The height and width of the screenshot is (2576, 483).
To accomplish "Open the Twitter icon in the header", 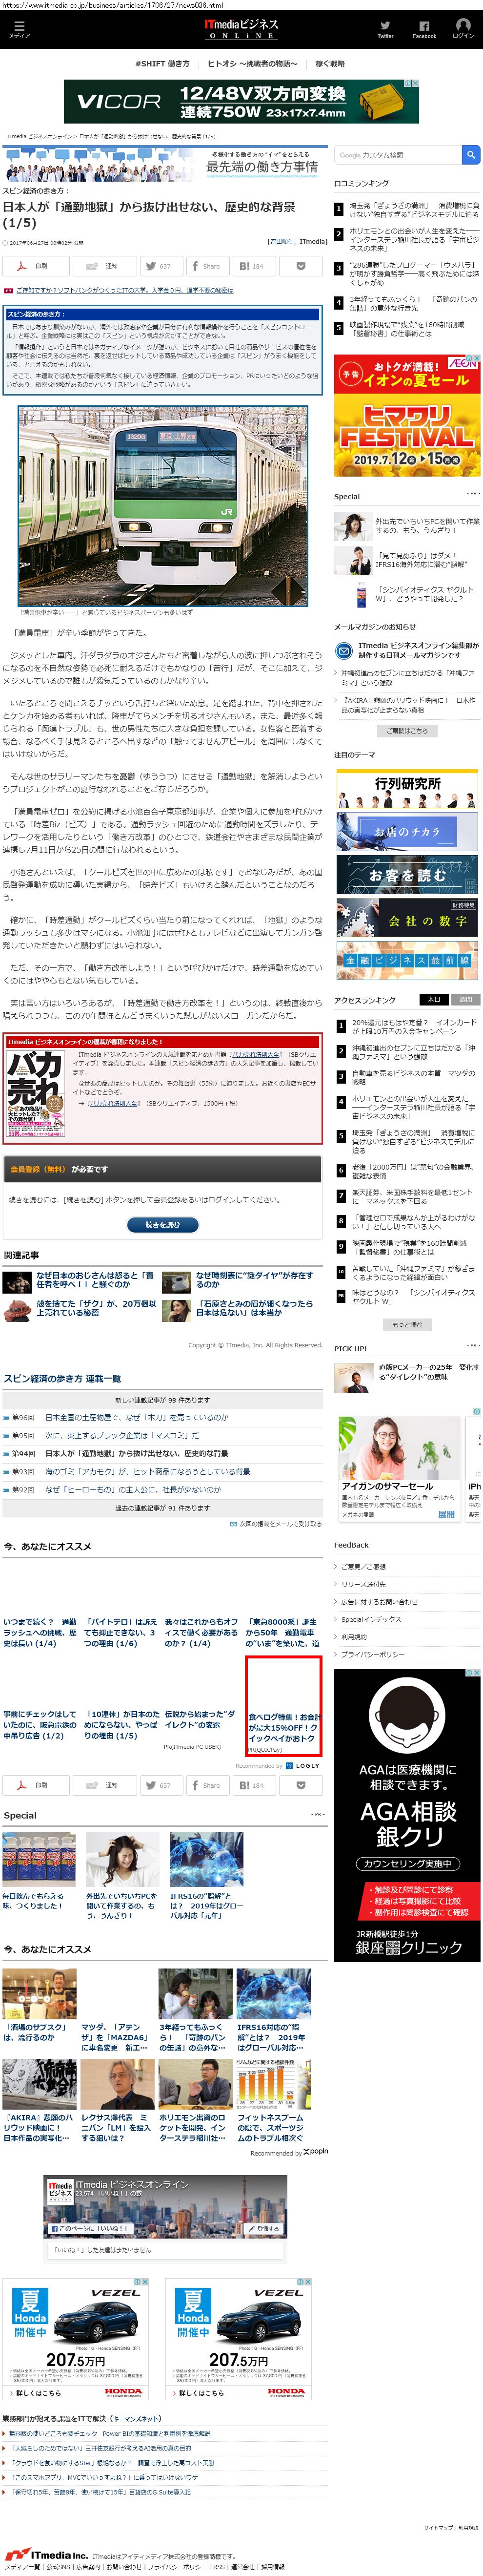I will click(x=385, y=29).
